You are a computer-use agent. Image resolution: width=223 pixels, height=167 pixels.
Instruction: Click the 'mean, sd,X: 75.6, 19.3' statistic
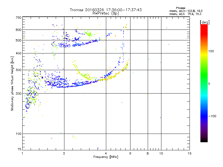tap(185, 14)
